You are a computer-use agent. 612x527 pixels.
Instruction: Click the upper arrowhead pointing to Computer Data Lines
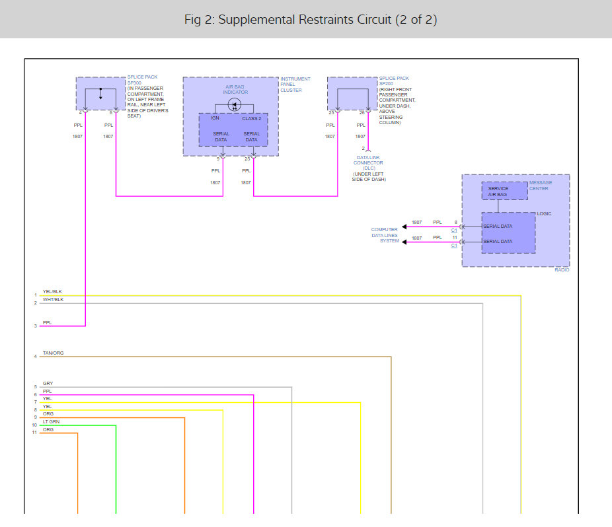click(404, 227)
